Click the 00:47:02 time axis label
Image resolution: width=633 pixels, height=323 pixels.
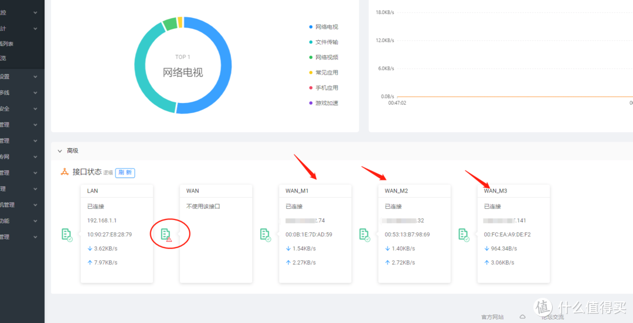point(397,103)
